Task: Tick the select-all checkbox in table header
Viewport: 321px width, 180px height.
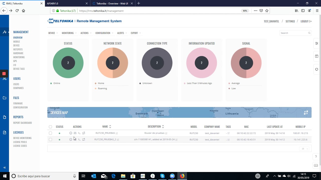Action: (50, 127)
